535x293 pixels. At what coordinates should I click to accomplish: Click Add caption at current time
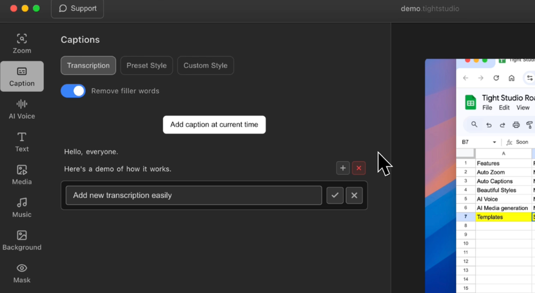[x=215, y=125]
